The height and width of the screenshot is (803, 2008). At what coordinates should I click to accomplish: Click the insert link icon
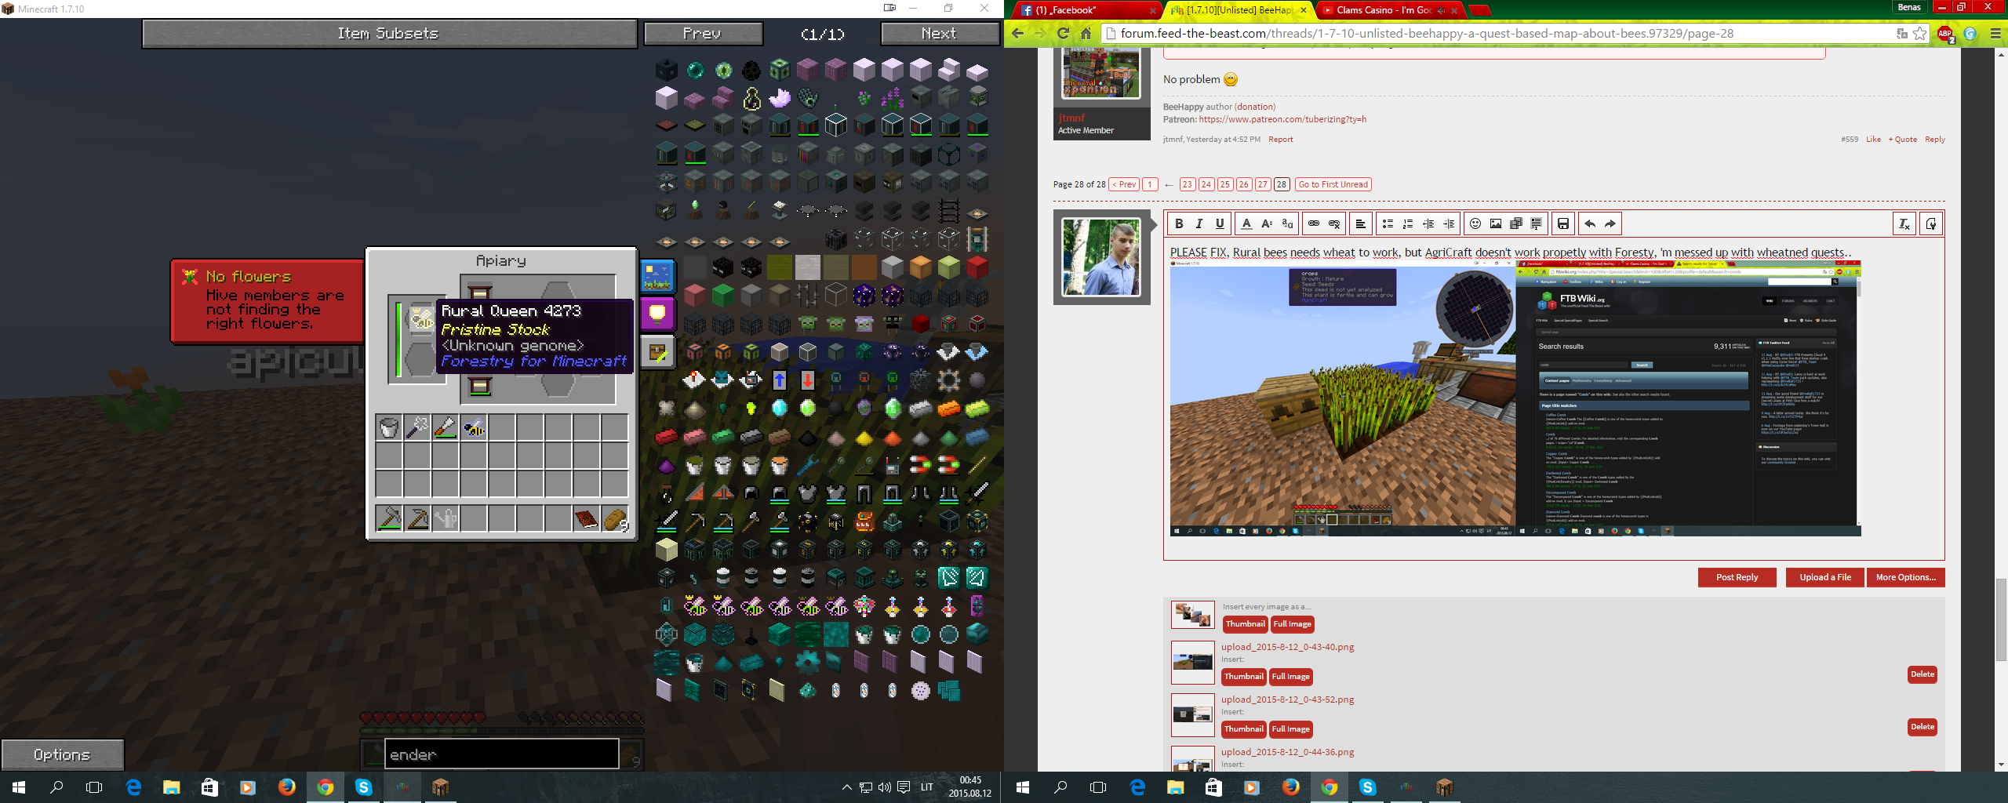click(x=1314, y=223)
